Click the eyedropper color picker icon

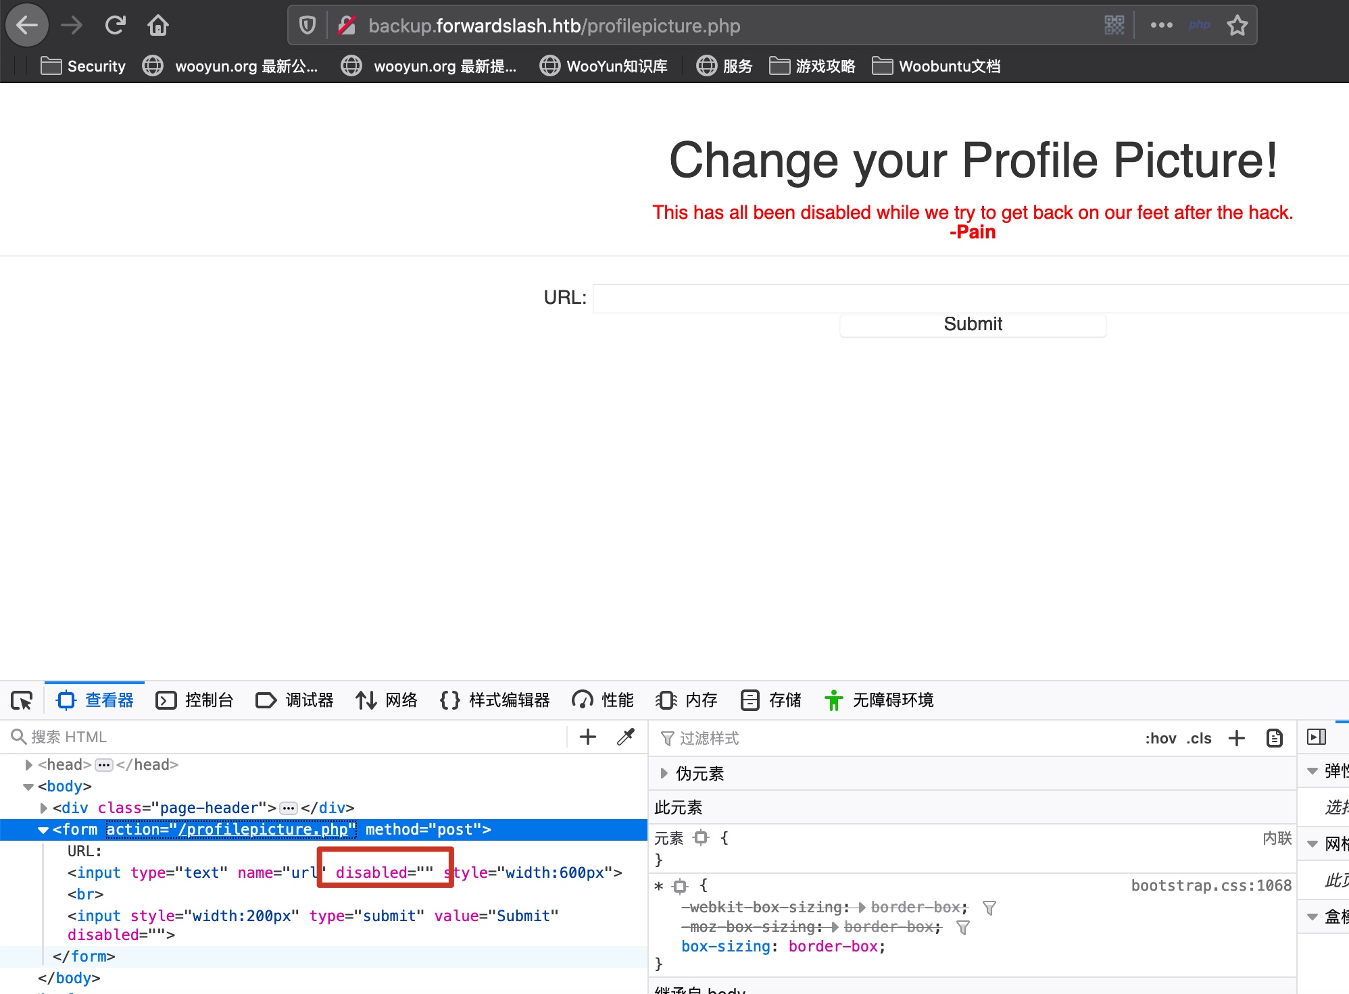click(626, 737)
